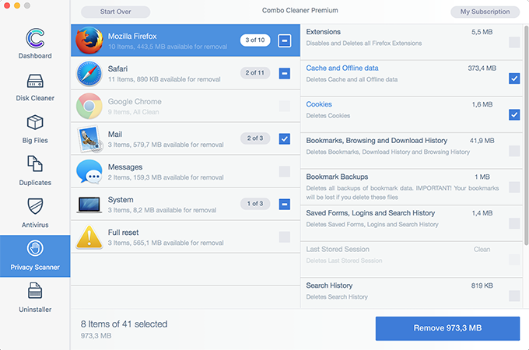Screen dimensions: 529x350
Task: Click the 819 KB size value
Action: pos(482,285)
